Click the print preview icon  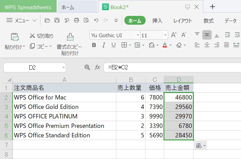tap(86, 20)
